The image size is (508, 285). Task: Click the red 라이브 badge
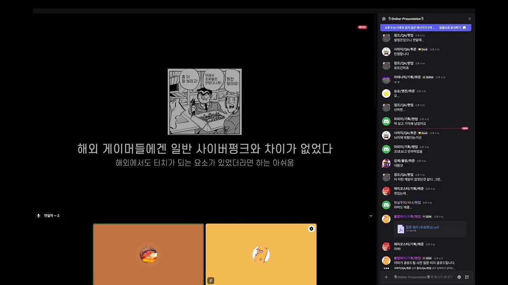coord(362,27)
